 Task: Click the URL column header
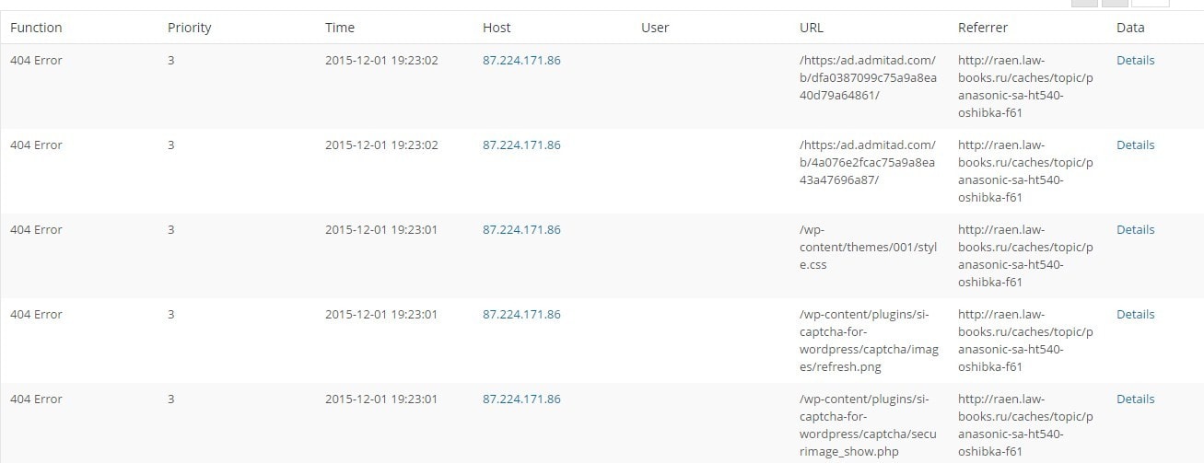812,28
